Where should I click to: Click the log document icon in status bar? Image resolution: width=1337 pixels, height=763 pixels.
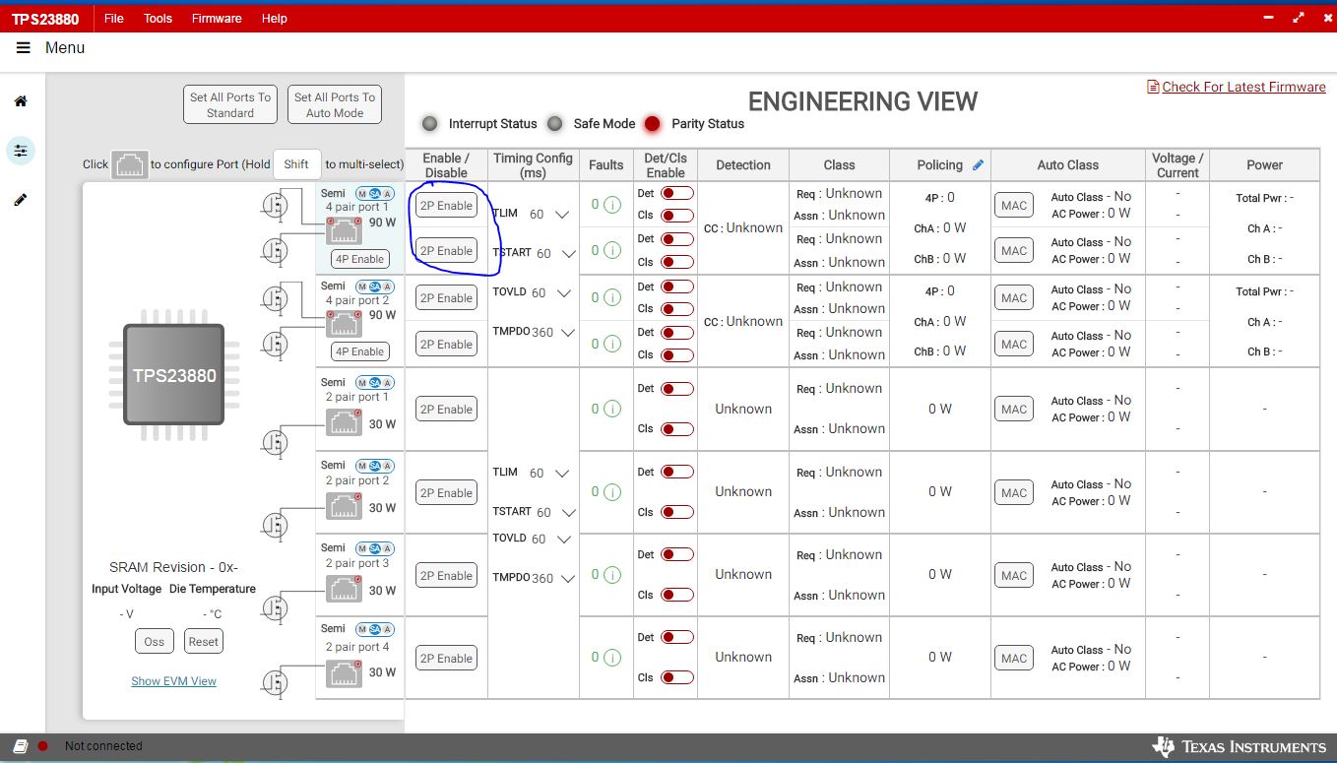[21, 746]
